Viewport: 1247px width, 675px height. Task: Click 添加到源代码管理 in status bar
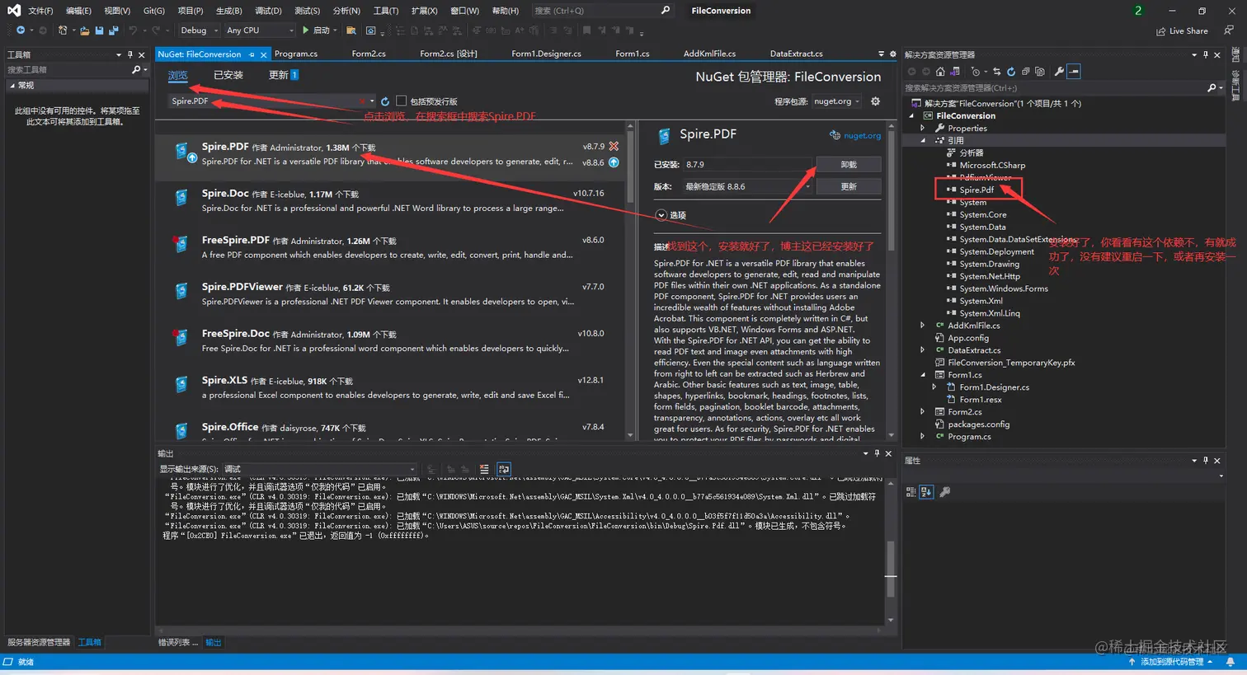(1171, 662)
